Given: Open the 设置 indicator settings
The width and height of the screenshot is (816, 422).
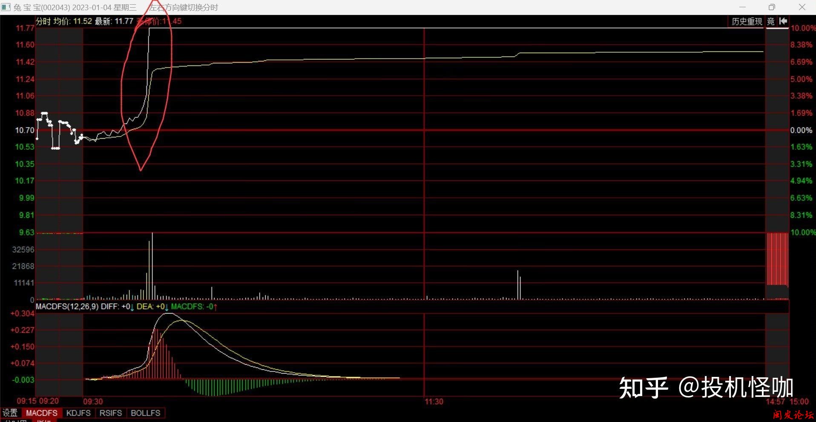Looking at the screenshot, I should [10, 413].
